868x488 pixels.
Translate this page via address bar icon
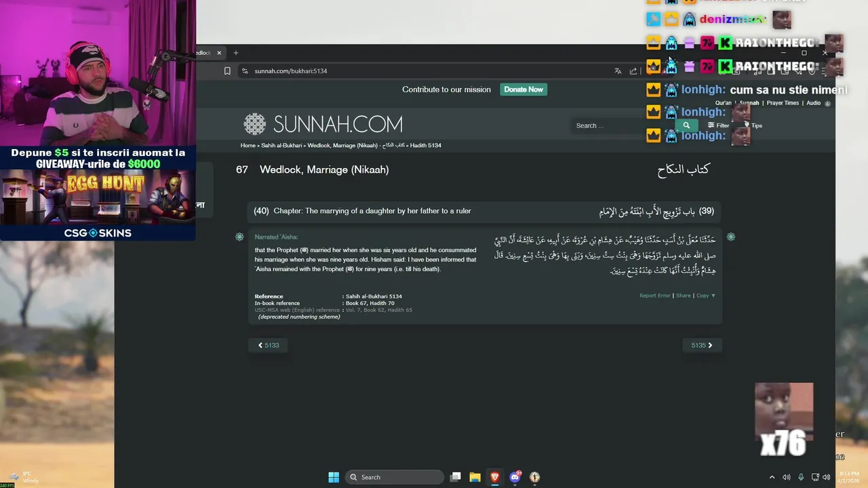pyautogui.click(x=618, y=70)
